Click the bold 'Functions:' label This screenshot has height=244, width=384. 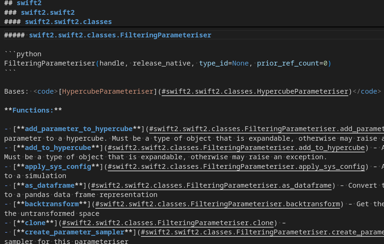point(33,110)
